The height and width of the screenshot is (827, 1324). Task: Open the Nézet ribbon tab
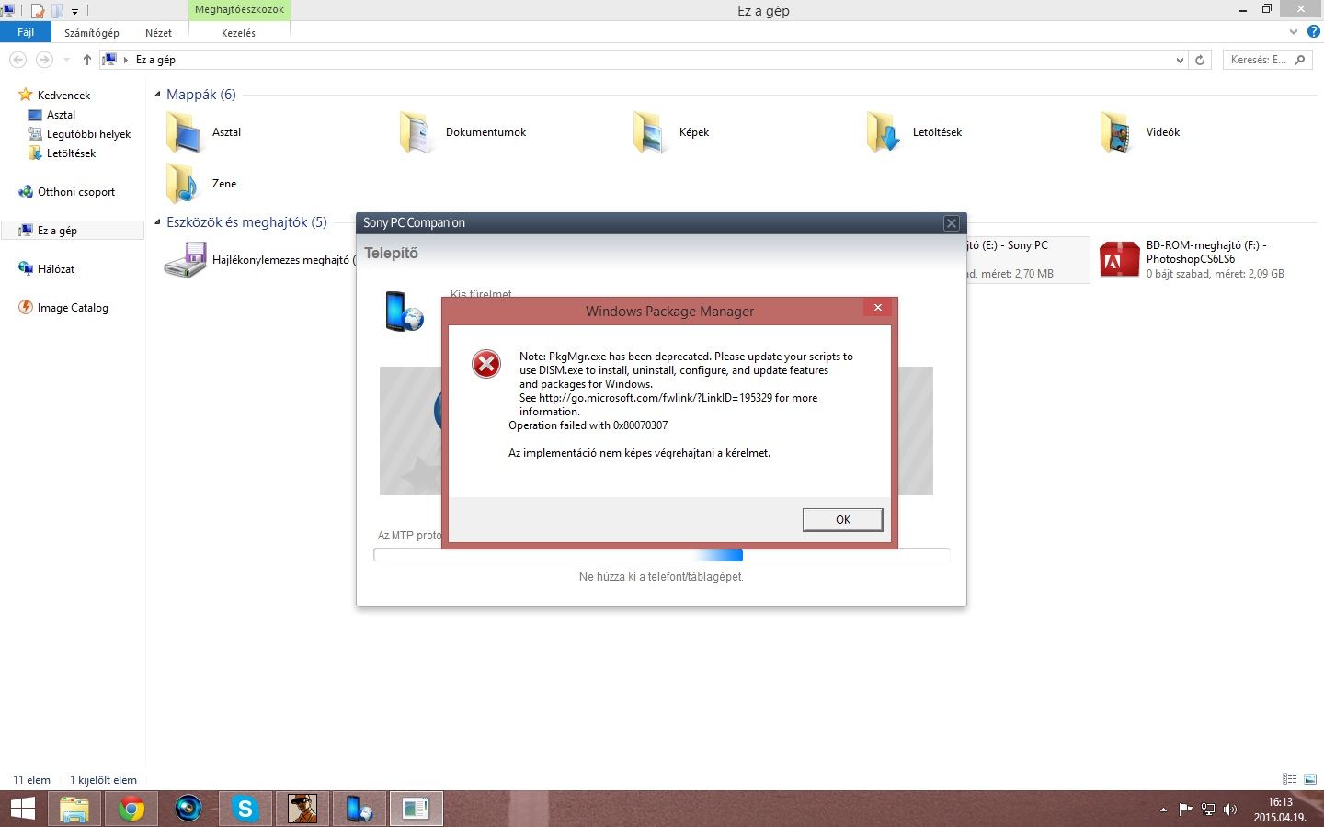tap(158, 32)
